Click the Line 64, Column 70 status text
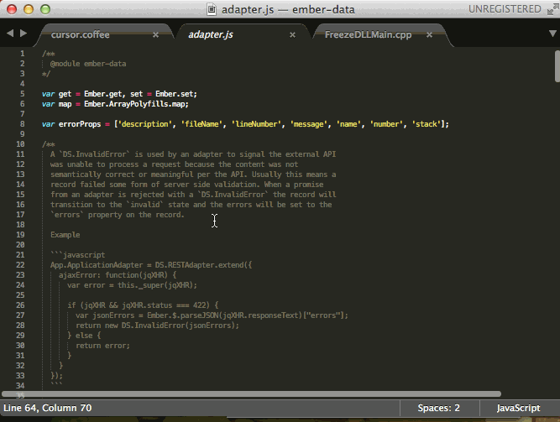The image size is (560, 422). [48, 408]
